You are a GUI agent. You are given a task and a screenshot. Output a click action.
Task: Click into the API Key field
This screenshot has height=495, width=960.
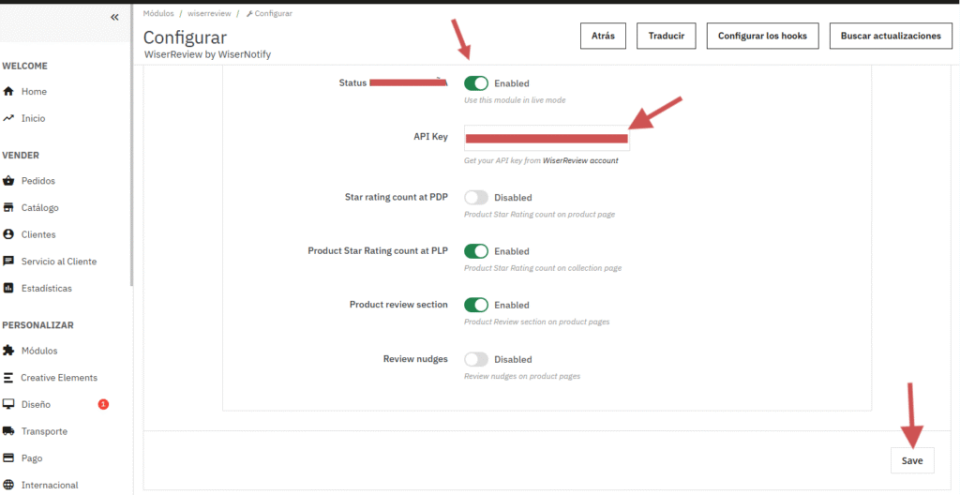547,138
